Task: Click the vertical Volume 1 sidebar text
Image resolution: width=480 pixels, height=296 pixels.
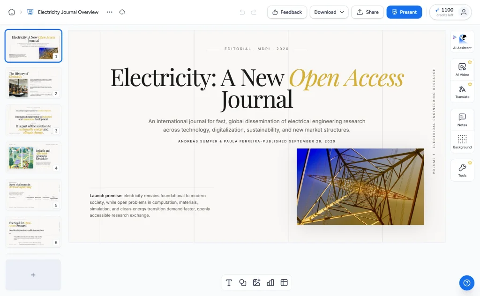Action: point(434,121)
